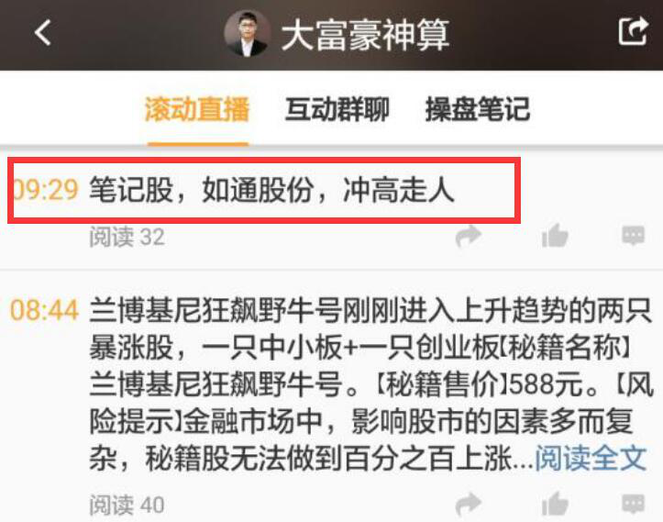Like the 09:29 post
Screen dimensions: 663x522
(555, 235)
